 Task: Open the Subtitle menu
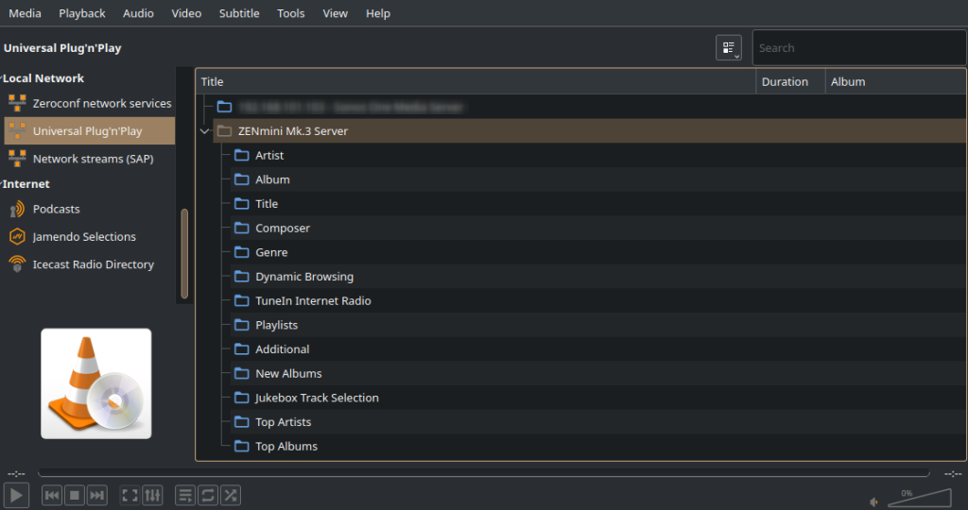coord(239,13)
